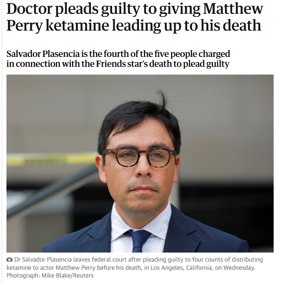Click "Matthew Perry" in the caption text
Viewport: 287px width, 284px height.
[75, 268]
